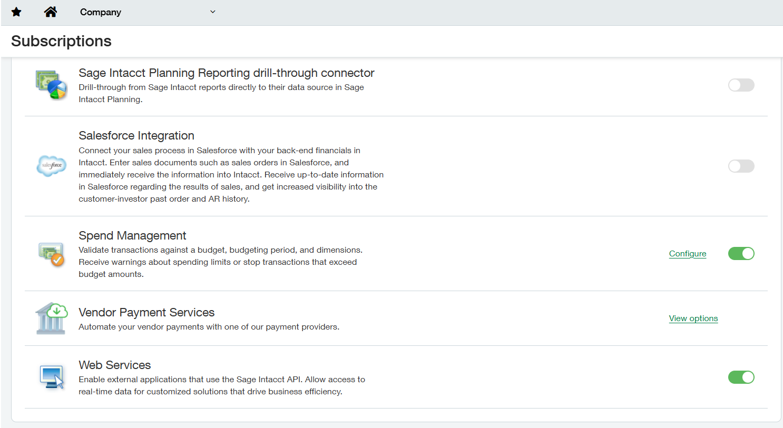Disable the Spend Management subscription
Image resolution: width=783 pixels, height=428 pixels.
(x=741, y=253)
